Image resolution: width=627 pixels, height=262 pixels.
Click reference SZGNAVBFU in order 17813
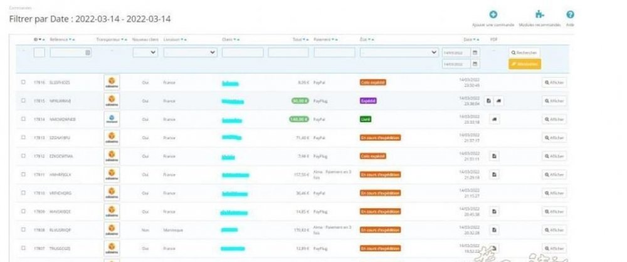[60, 138]
